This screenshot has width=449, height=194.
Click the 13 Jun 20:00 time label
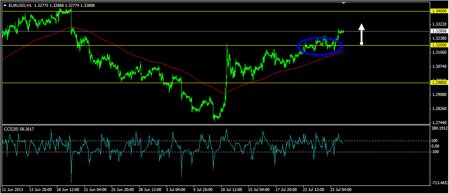(40, 190)
